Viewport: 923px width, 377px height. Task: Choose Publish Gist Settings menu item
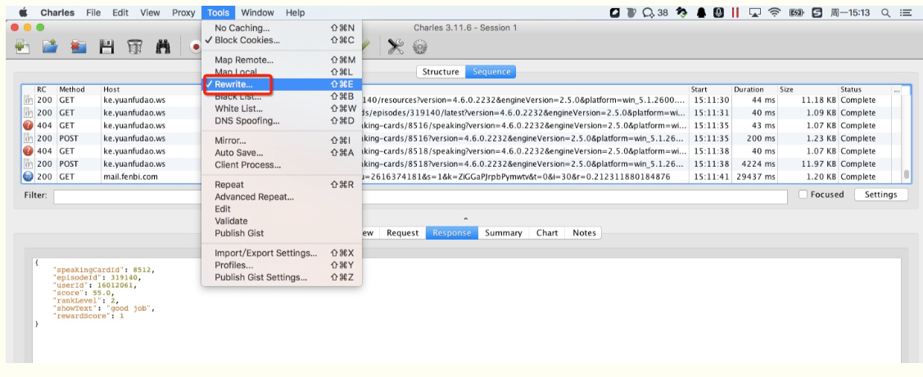282,277
